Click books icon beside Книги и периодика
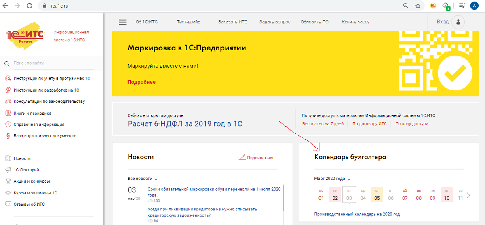Viewport: 485px width, 225px height. point(8,113)
